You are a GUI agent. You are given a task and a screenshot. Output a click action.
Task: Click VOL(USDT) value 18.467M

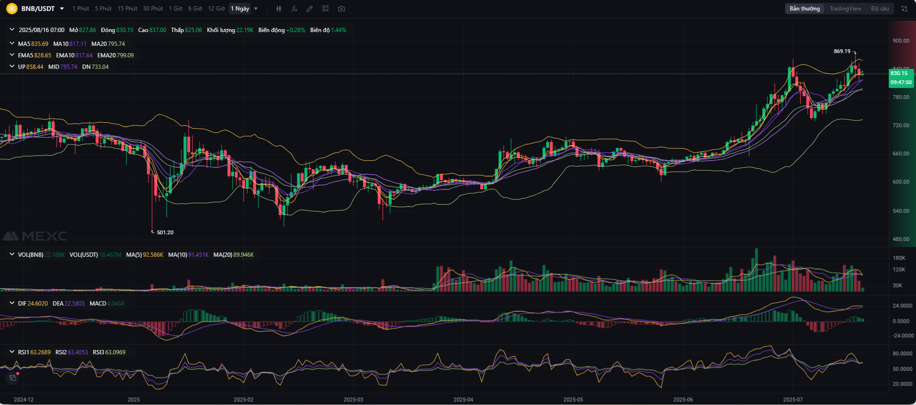pos(110,254)
